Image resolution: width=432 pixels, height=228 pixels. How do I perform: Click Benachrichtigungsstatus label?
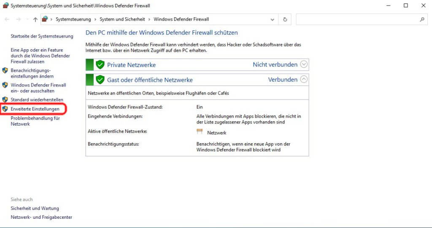coord(113,144)
